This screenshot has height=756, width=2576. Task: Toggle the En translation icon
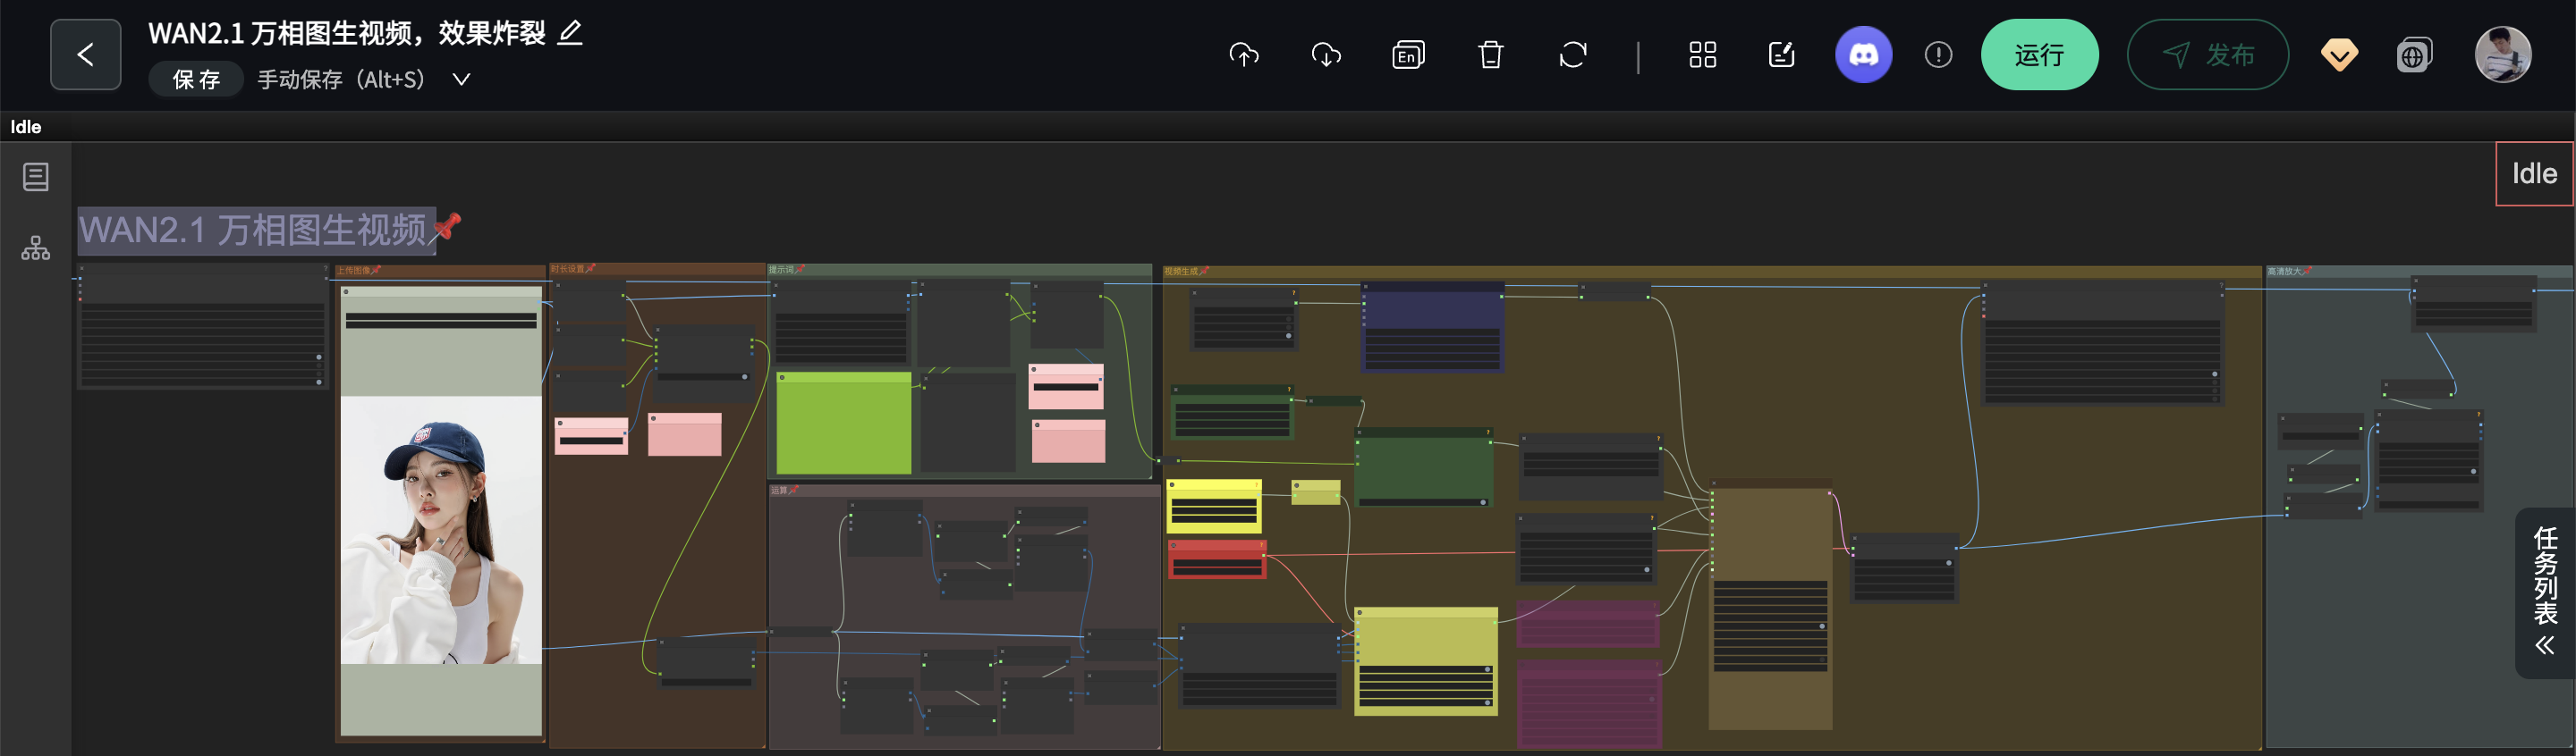[x=1408, y=55]
